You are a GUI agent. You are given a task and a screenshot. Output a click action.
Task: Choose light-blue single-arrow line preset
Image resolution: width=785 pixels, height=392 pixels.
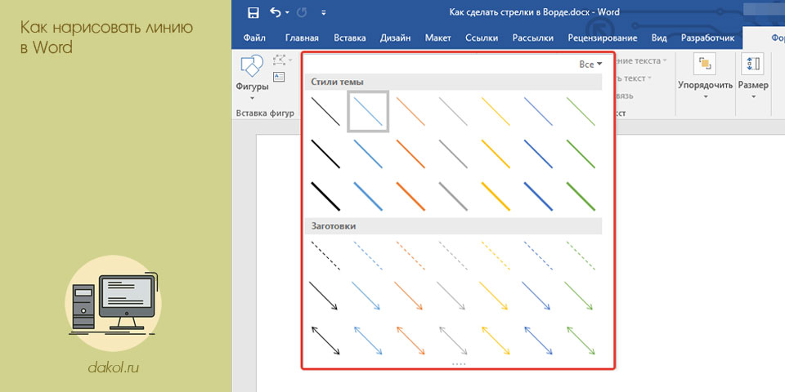point(366,296)
